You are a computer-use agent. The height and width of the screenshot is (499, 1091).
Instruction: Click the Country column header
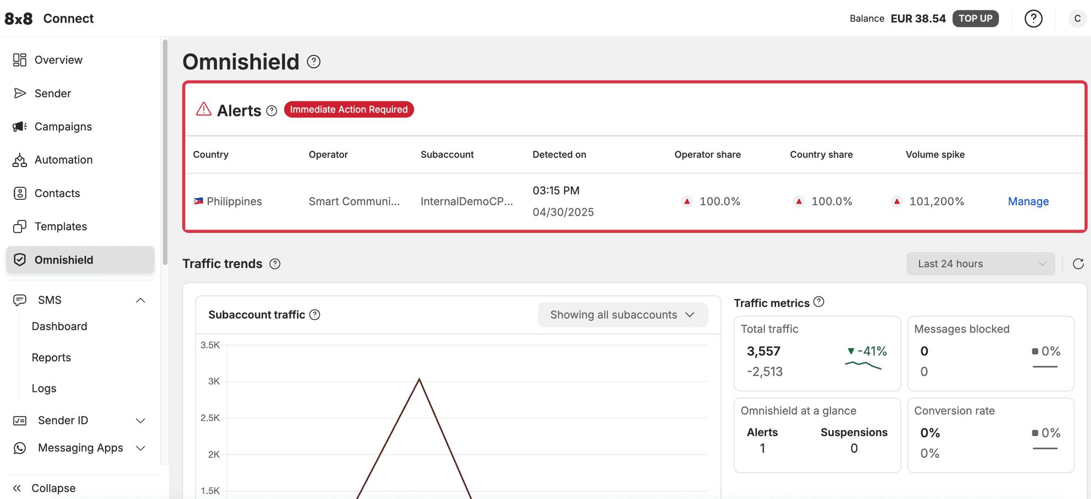[211, 155]
